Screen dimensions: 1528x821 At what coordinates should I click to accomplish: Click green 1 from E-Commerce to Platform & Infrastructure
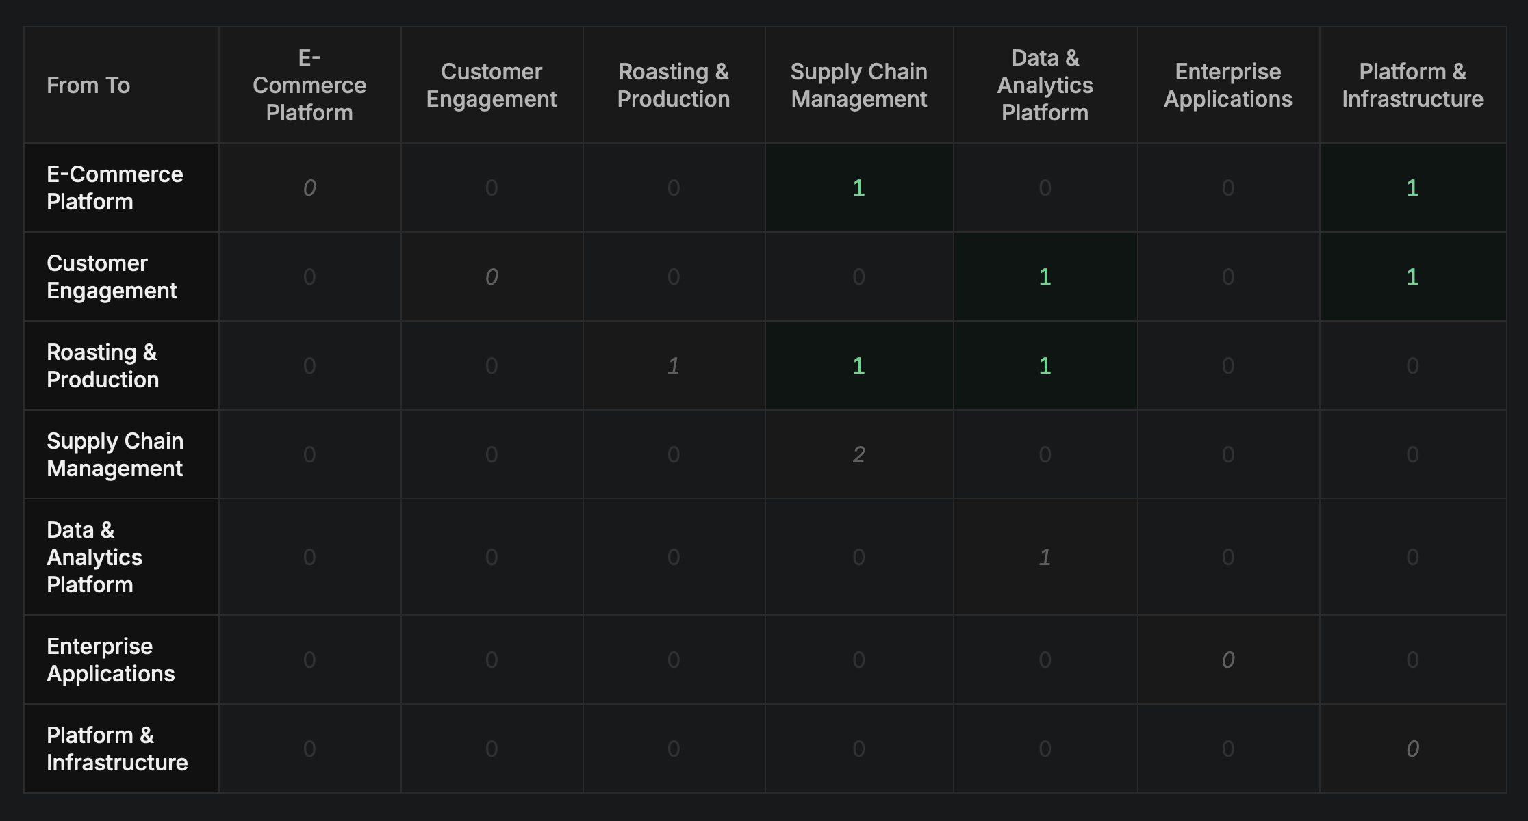point(1412,187)
